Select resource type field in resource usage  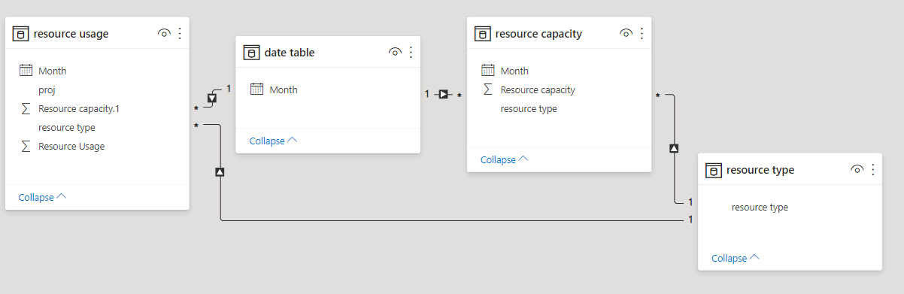67,127
